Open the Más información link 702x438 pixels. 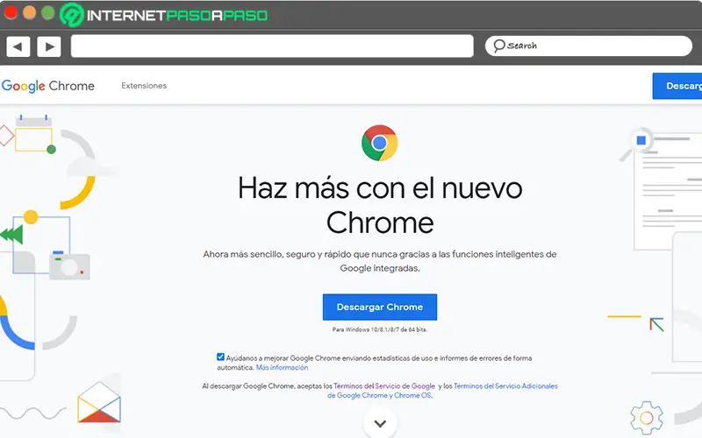[282, 367]
